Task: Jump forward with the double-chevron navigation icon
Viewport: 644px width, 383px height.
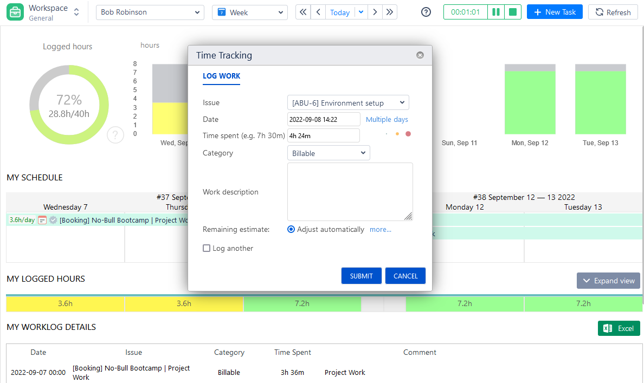Action: [x=390, y=11]
